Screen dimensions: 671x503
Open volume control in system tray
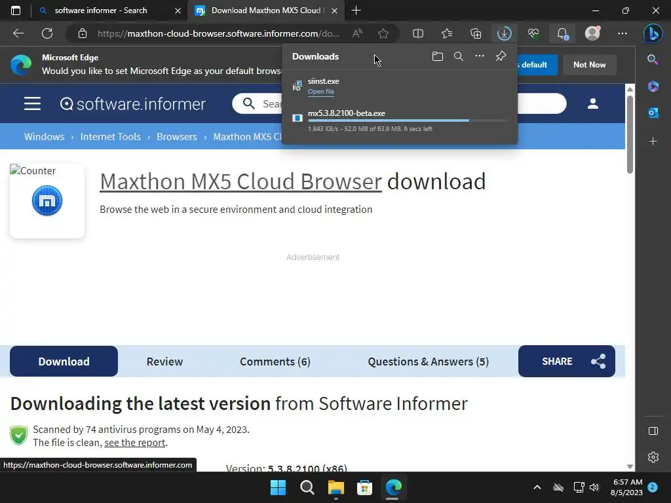coord(594,487)
